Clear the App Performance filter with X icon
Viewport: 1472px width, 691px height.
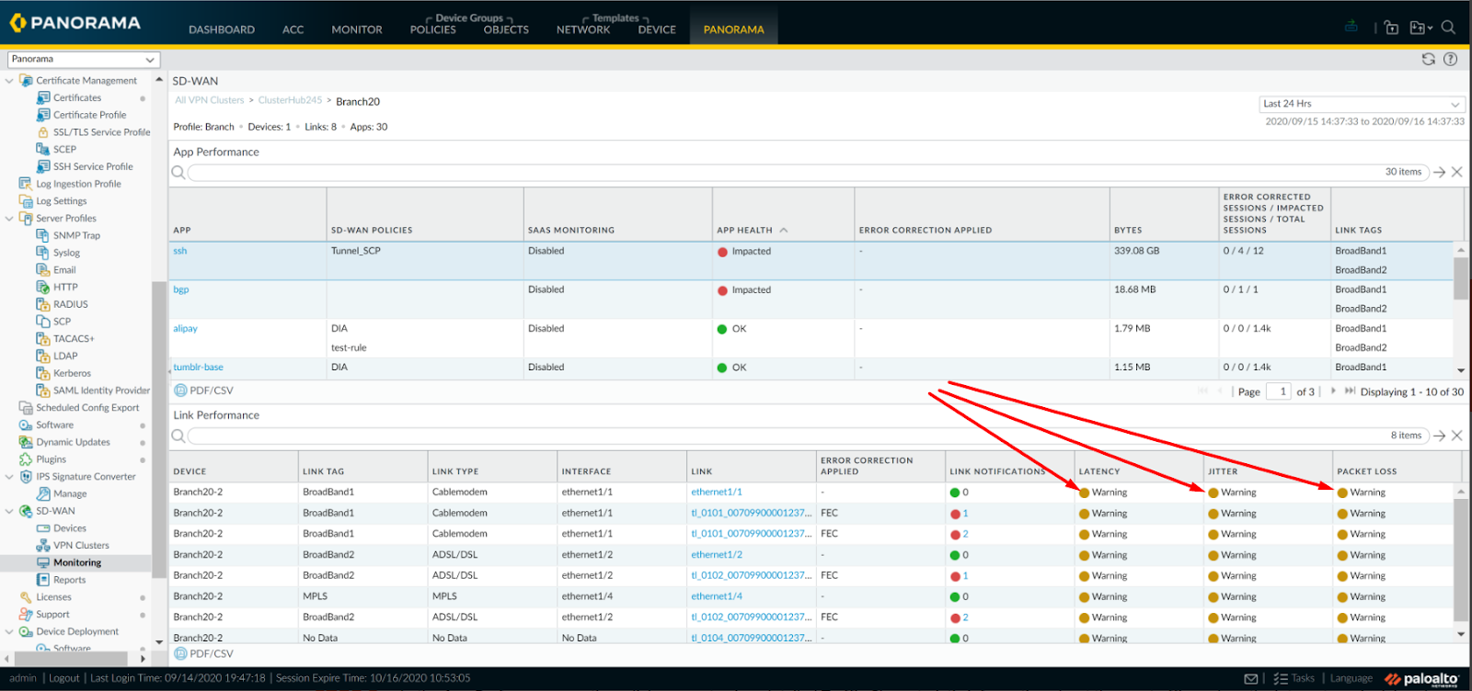[x=1456, y=172]
